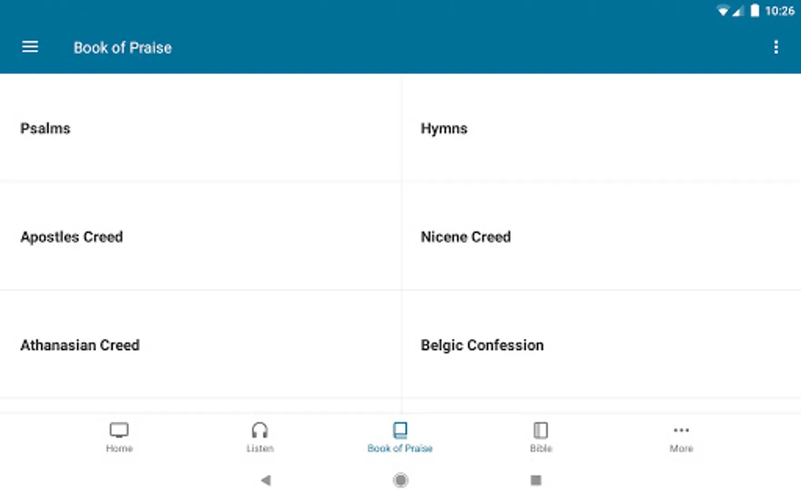The height and width of the screenshot is (500, 801).
Task: Open the Athanasian Creed entry
Action: tap(80, 345)
